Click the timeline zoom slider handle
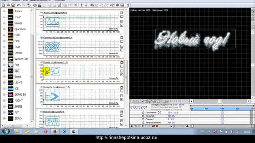 point(174,126)
